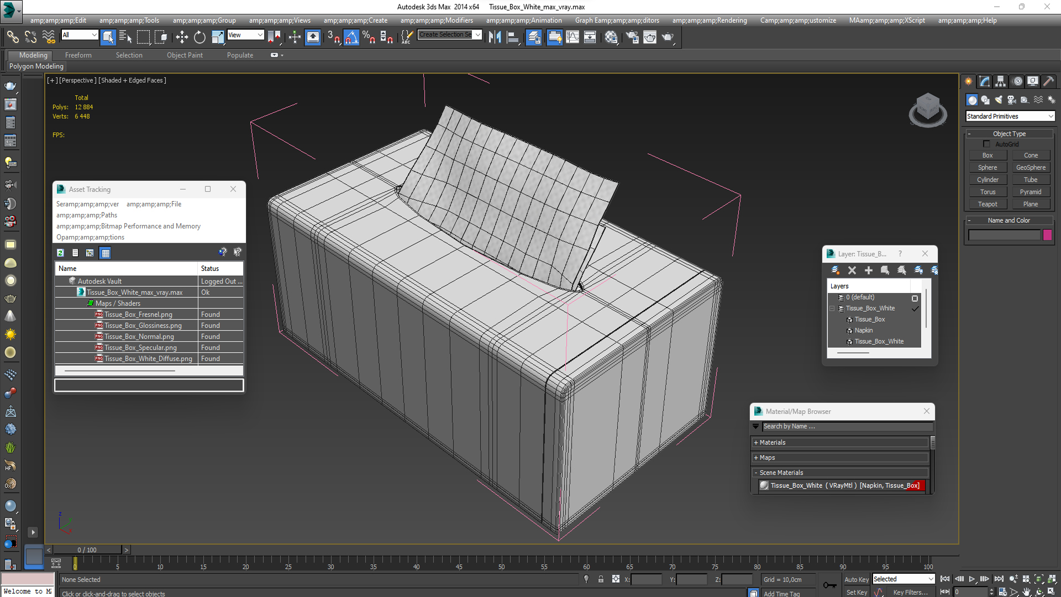Viewport: 1061px width, 597px height.
Task: Choose the Rectangular Selection Region tool
Action: 143,37
